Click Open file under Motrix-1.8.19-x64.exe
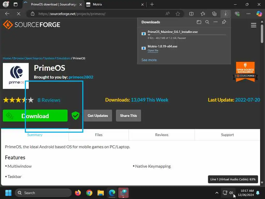The image size is (265, 199). [x=153, y=51]
